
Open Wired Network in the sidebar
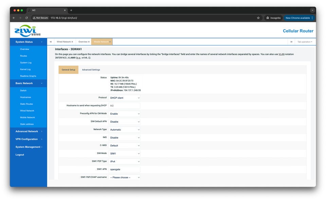(x=27, y=111)
